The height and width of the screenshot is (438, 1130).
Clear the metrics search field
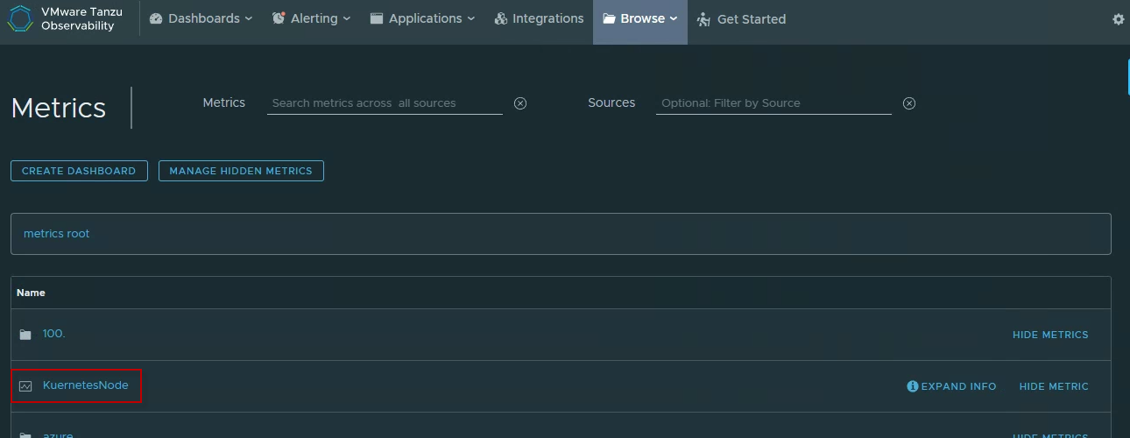point(520,103)
